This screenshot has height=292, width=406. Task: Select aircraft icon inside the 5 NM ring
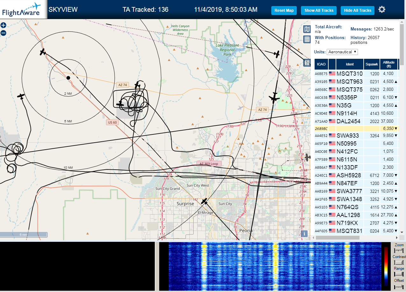click(x=43, y=52)
